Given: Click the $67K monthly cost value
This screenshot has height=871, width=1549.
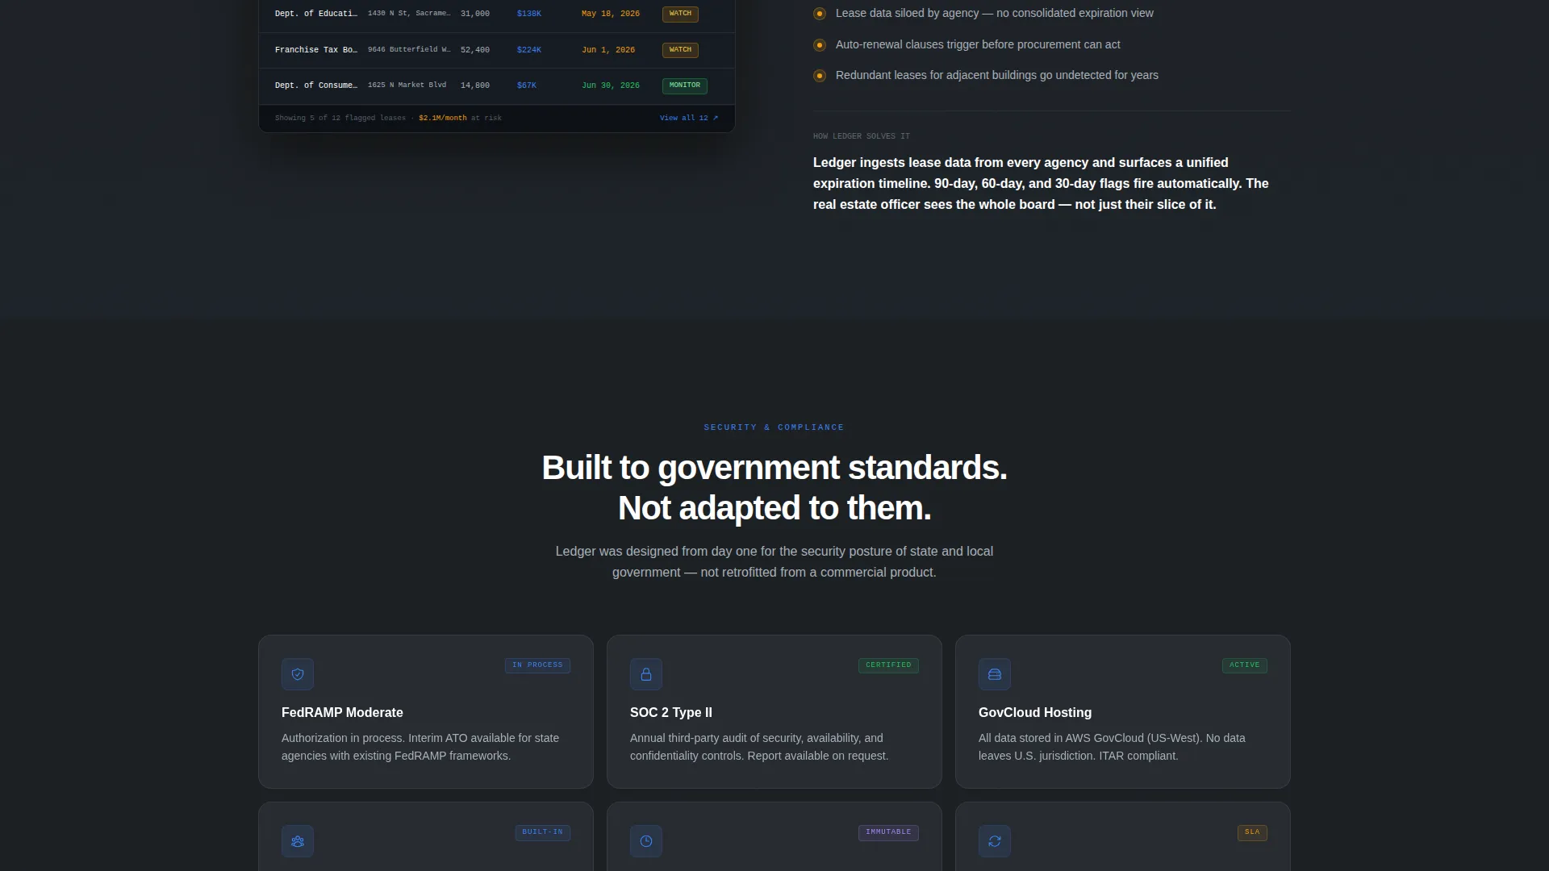Looking at the screenshot, I should point(527,85).
